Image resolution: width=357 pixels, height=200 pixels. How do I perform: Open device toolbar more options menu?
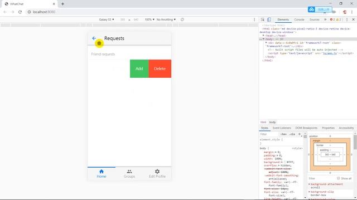[254, 19]
